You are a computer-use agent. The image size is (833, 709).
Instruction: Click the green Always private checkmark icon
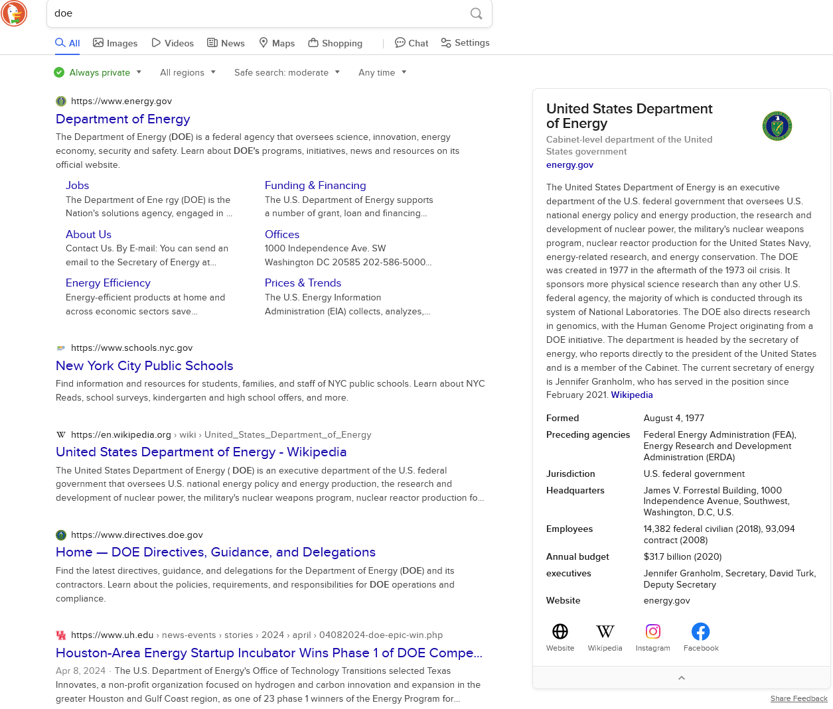click(59, 72)
